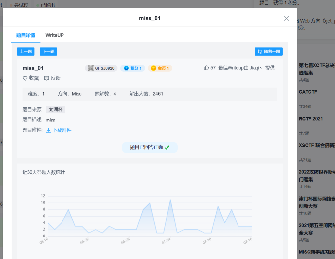The width and height of the screenshot is (335, 259).
Task: Click the blue points badge icon
Action: tap(126, 68)
